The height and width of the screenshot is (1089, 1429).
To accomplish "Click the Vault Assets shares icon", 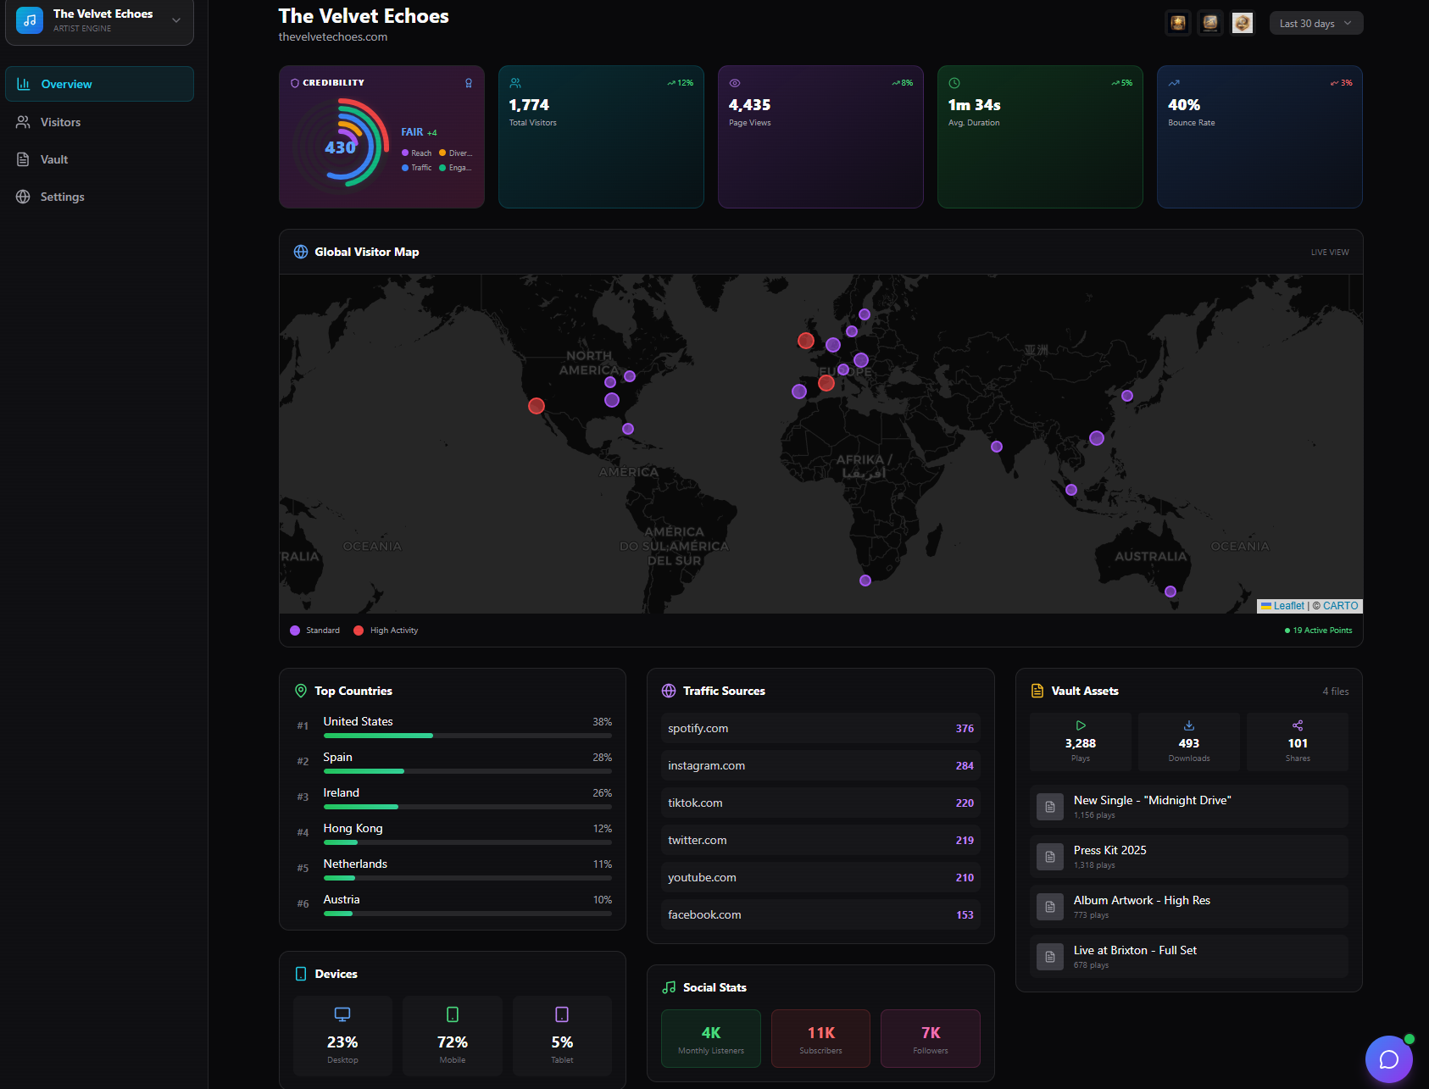I will pos(1298,725).
